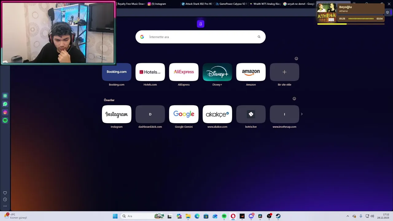Click Bir site ekle plus tile
The width and height of the screenshot is (393, 221).
[x=284, y=72]
